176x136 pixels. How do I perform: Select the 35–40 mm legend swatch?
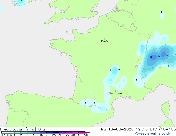tap(69, 132)
